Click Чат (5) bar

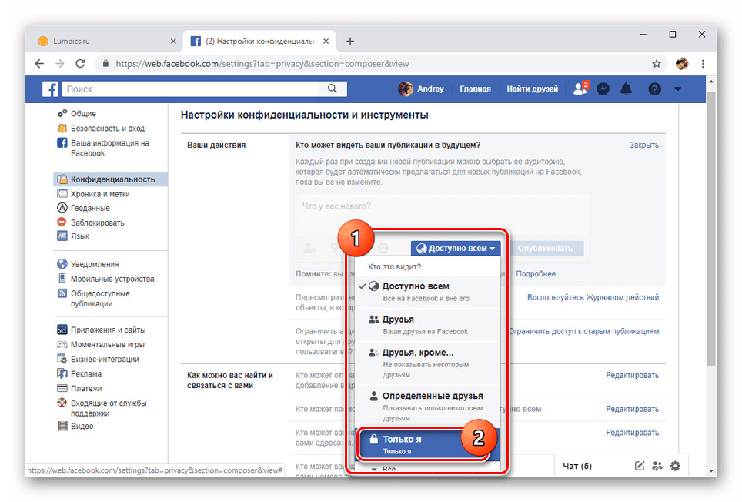pyautogui.click(x=577, y=466)
